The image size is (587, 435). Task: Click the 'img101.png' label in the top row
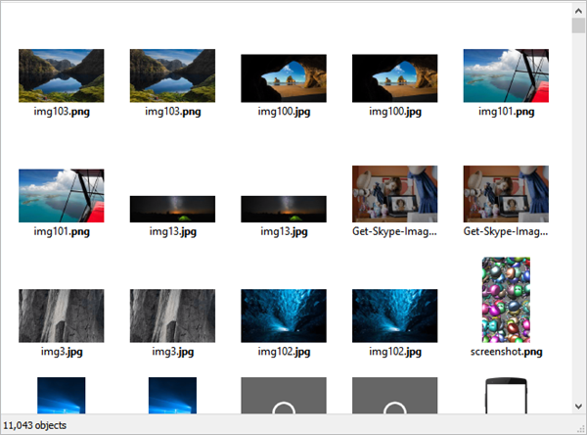click(506, 112)
